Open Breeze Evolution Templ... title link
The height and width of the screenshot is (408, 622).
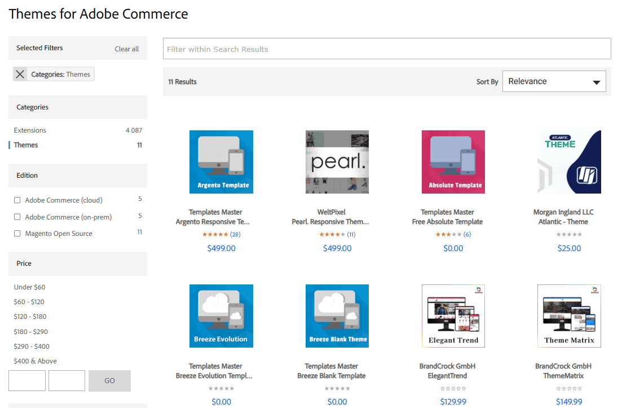pos(214,375)
